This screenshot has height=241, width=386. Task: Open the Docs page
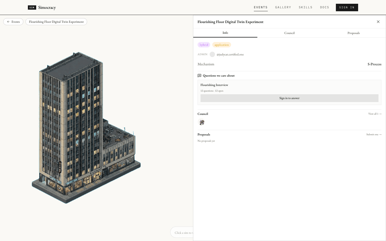(x=325, y=7)
